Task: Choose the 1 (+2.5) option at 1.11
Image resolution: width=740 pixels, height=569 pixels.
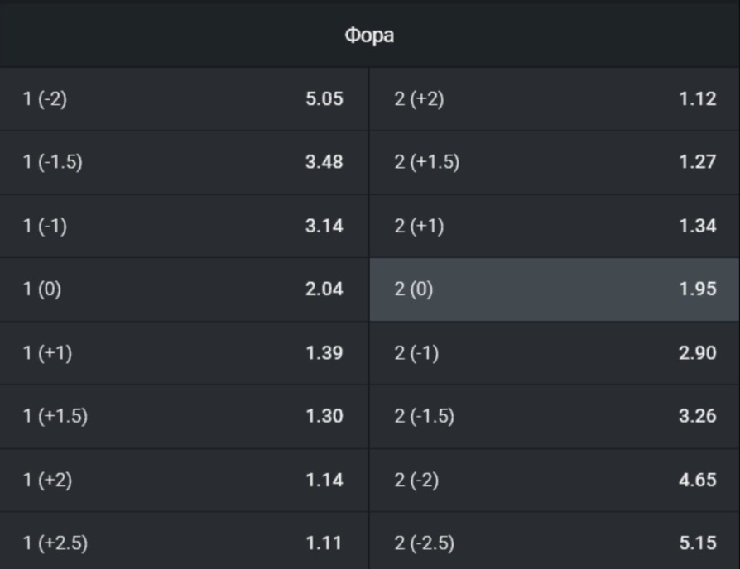Action: [x=184, y=541]
